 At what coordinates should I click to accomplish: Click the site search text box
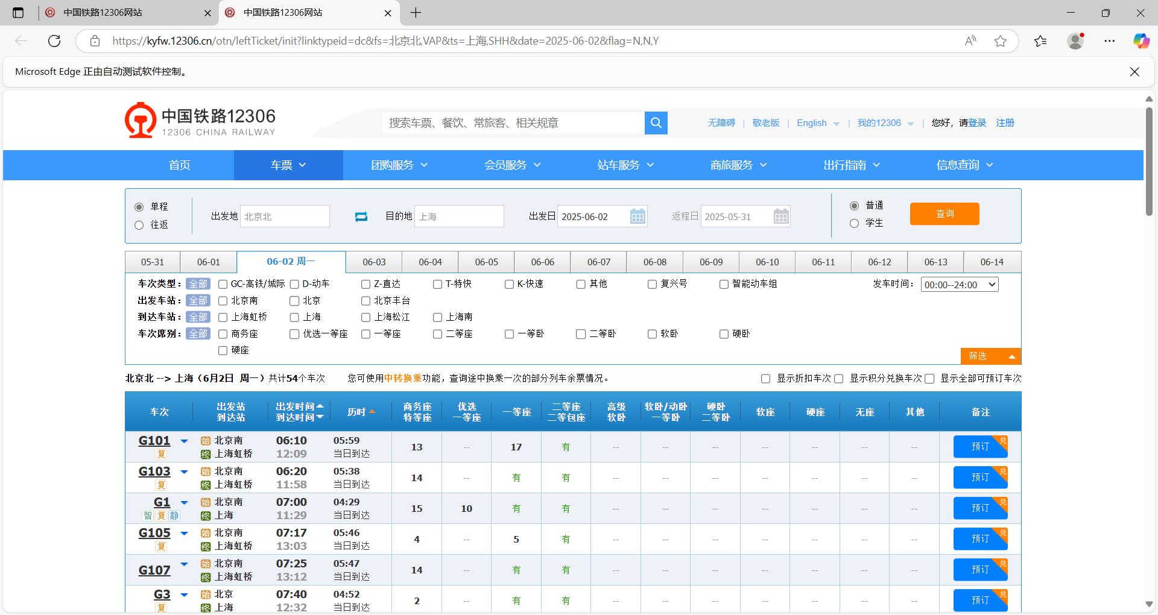[x=513, y=123]
